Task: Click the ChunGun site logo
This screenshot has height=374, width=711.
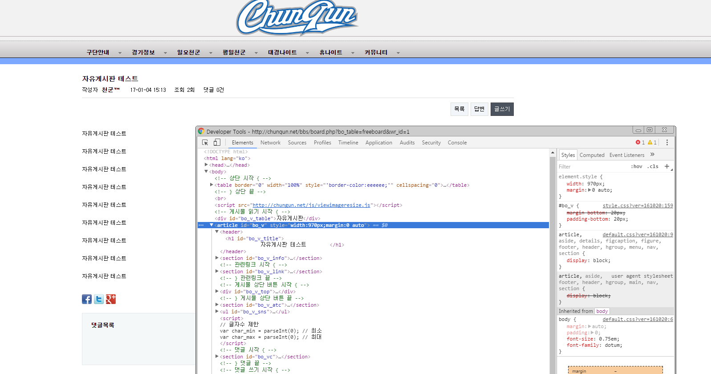Action: [297, 17]
